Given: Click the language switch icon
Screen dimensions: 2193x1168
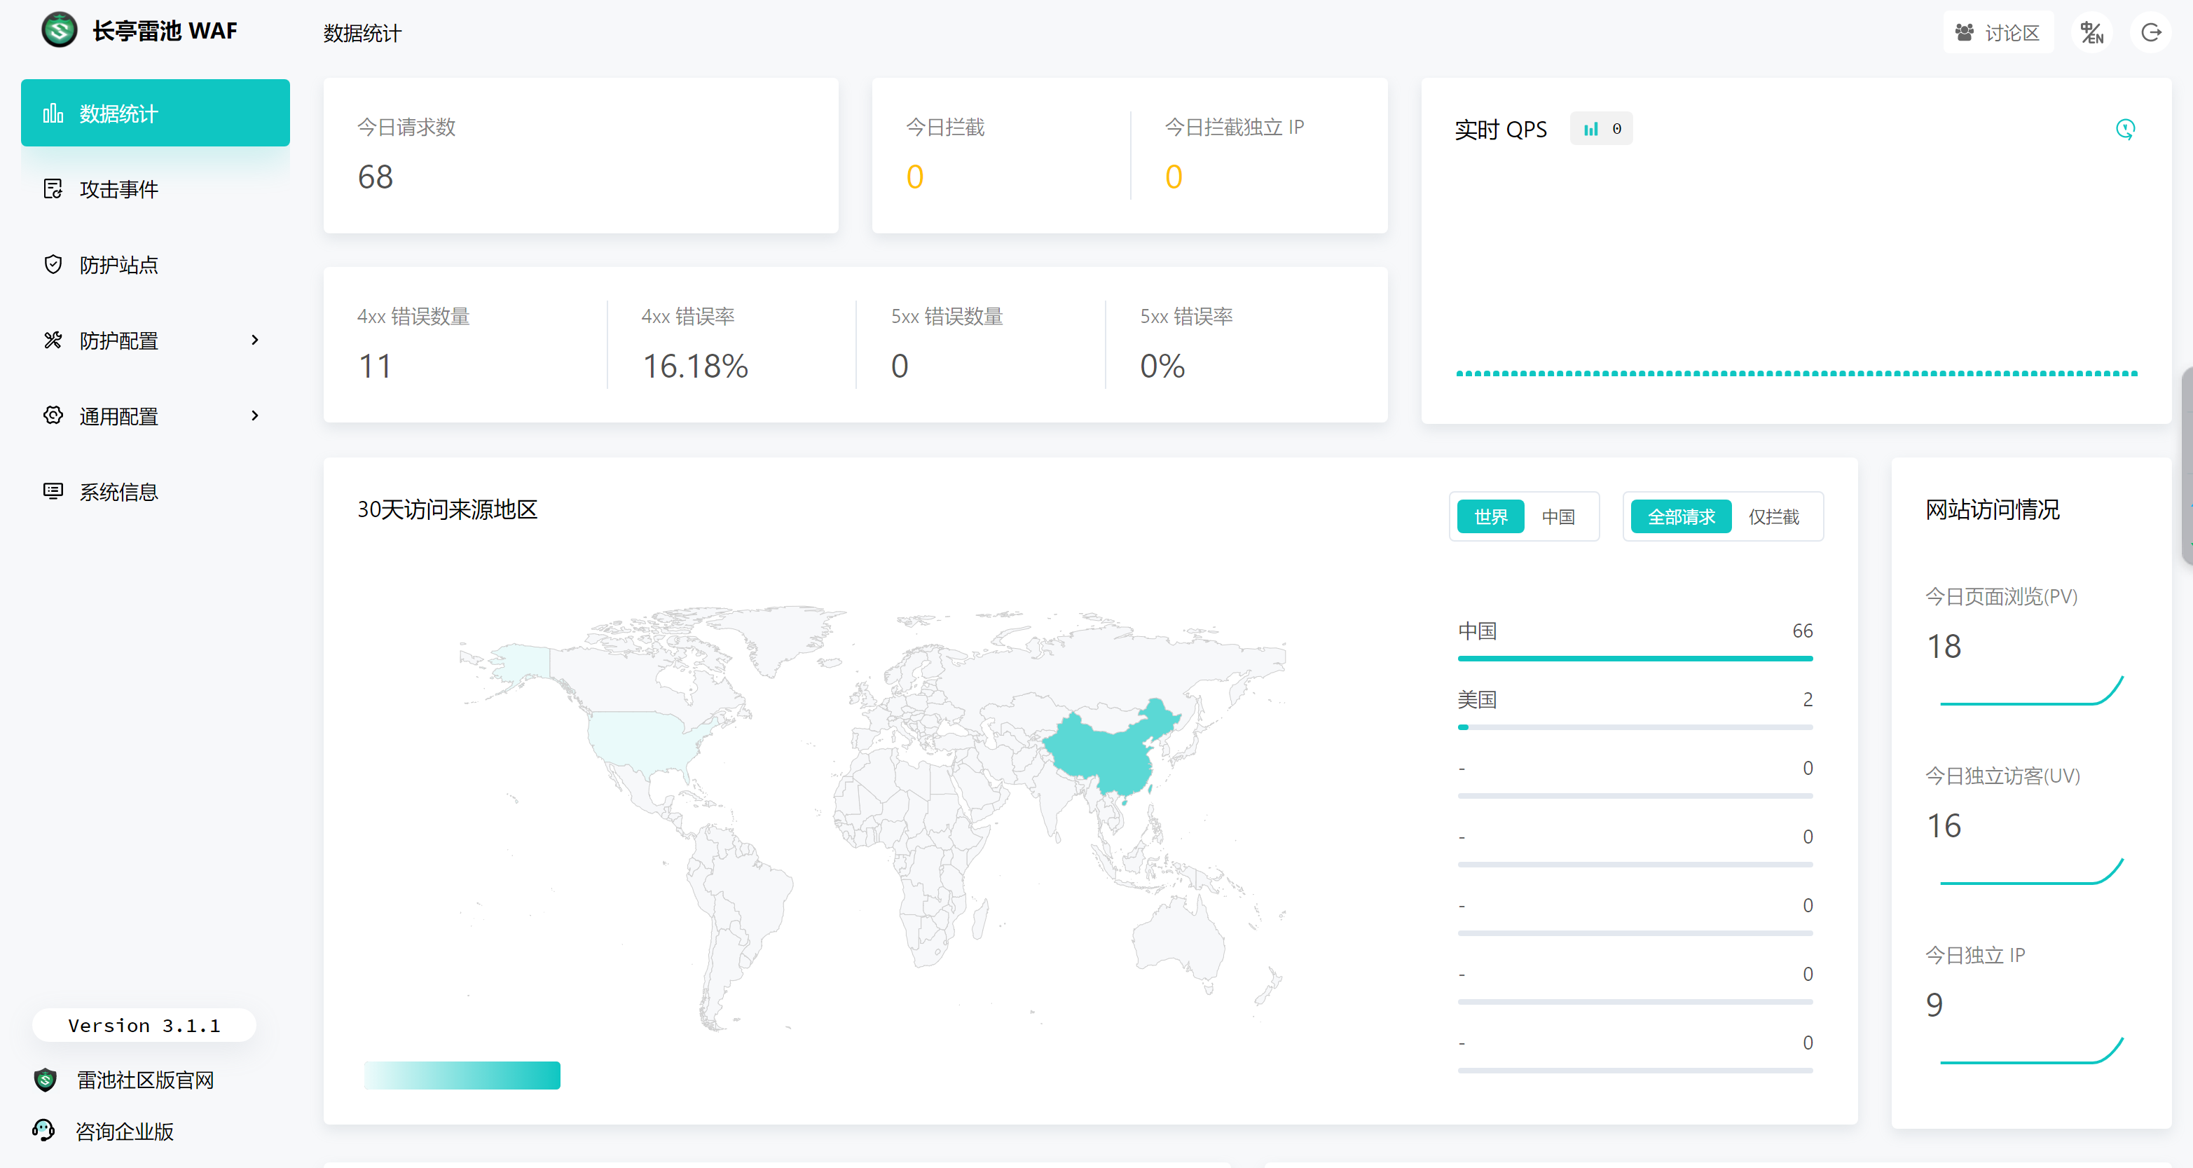Looking at the screenshot, I should pyautogui.click(x=2091, y=32).
